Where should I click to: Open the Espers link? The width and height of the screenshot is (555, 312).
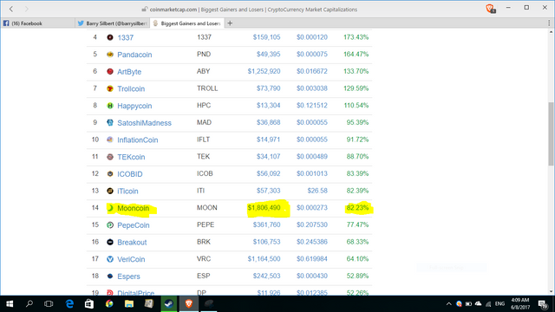128,276
